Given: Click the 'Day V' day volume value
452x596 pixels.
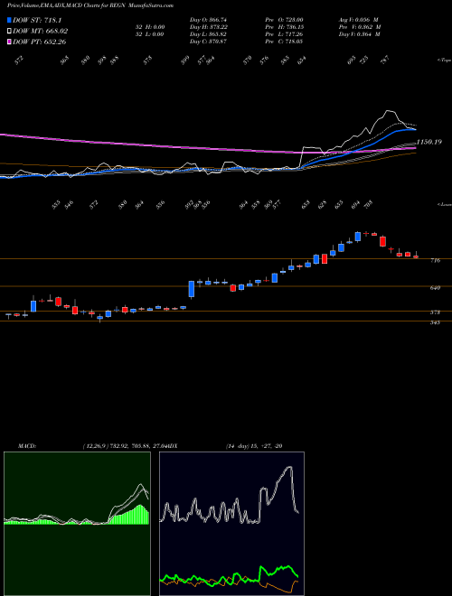Looking at the screenshot, I should (x=361, y=34).
